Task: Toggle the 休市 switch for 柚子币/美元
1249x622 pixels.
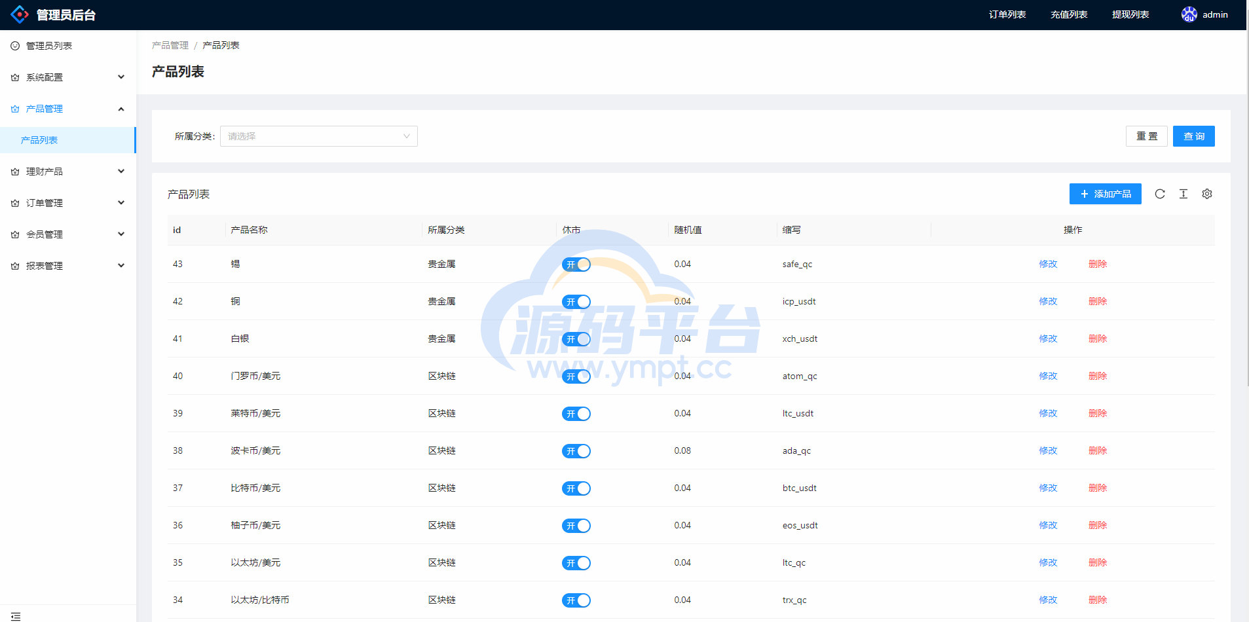Action: click(576, 526)
